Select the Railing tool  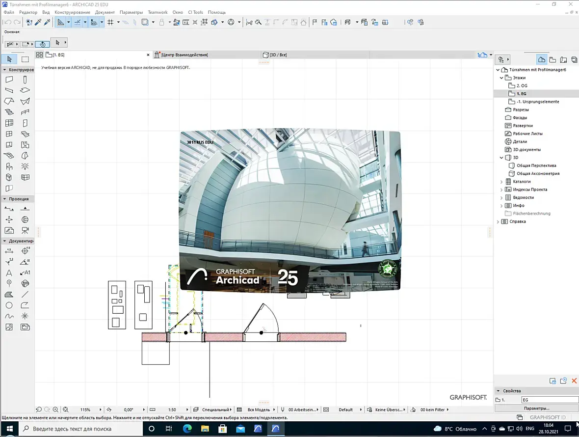click(x=25, y=112)
